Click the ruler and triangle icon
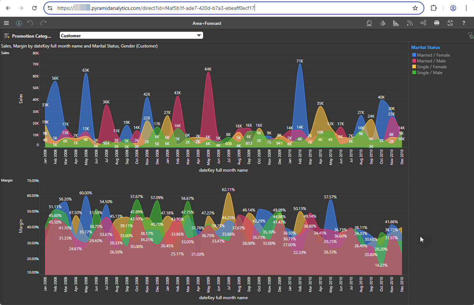The image size is (474, 305). (396, 23)
